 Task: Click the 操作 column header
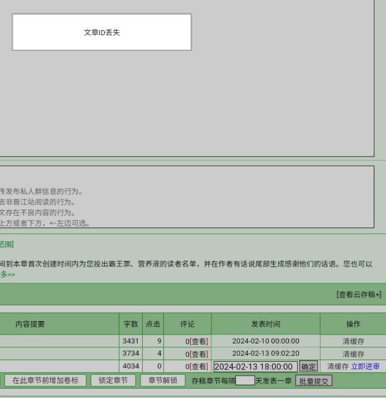click(x=353, y=324)
